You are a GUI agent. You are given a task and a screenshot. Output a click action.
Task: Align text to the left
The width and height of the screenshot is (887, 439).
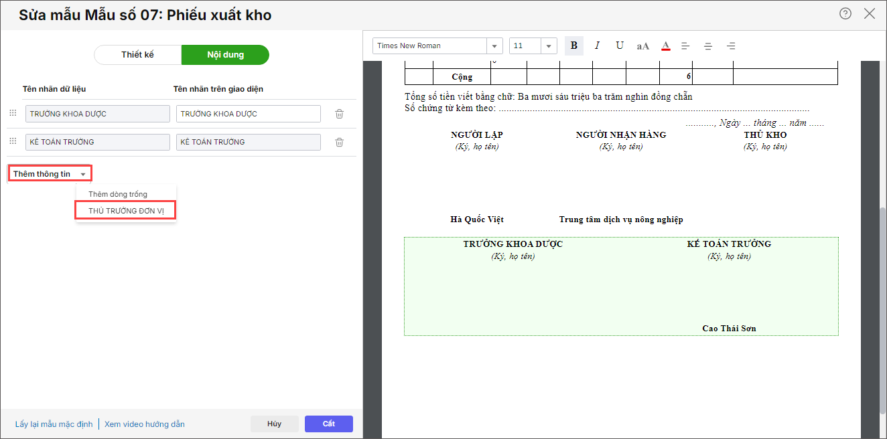coord(685,46)
